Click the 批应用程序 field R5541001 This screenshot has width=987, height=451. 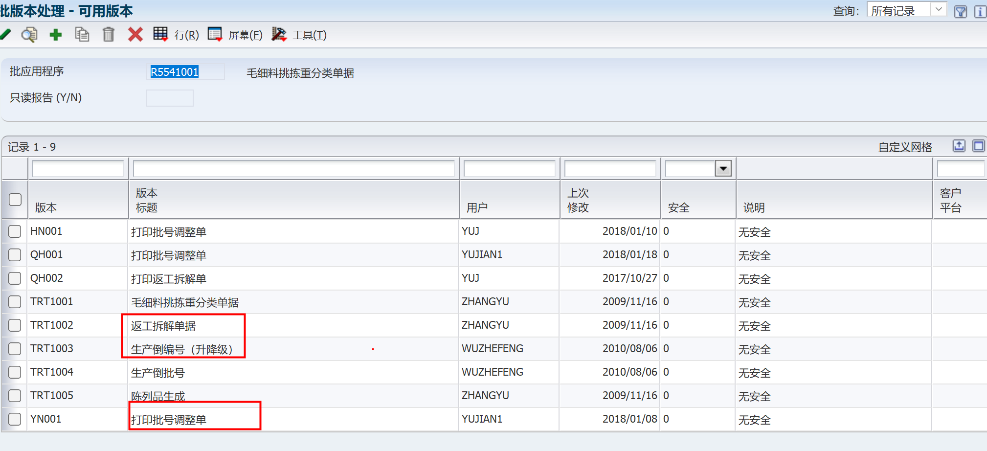[x=185, y=72]
